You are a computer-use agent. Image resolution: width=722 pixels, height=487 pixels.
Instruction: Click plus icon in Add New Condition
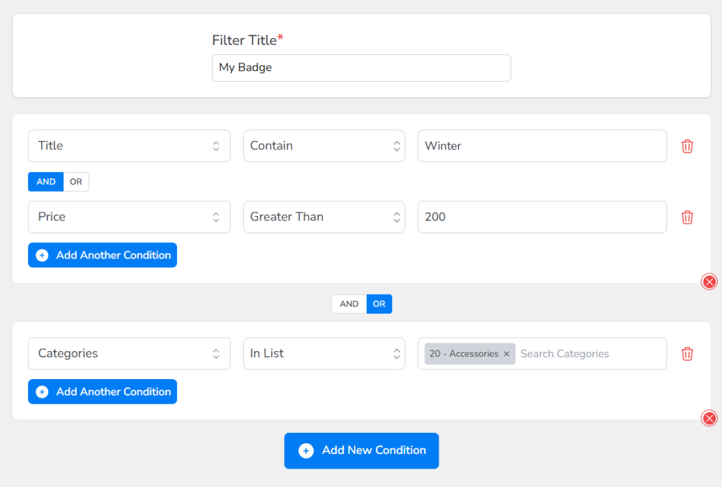pyautogui.click(x=306, y=451)
